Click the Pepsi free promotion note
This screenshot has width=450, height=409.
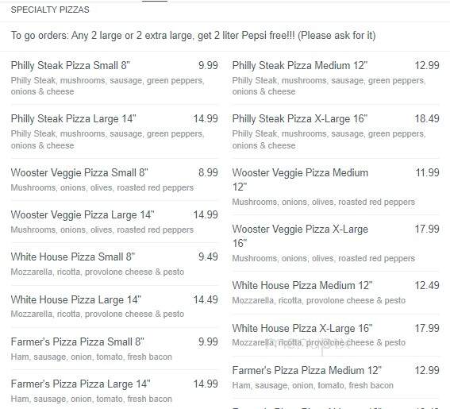pyautogui.click(x=193, y=36)
